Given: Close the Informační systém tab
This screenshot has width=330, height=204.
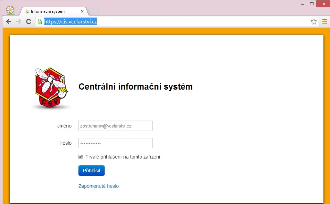Looking at the screenshot, I should pyautogui.click(x=82, y=11).
